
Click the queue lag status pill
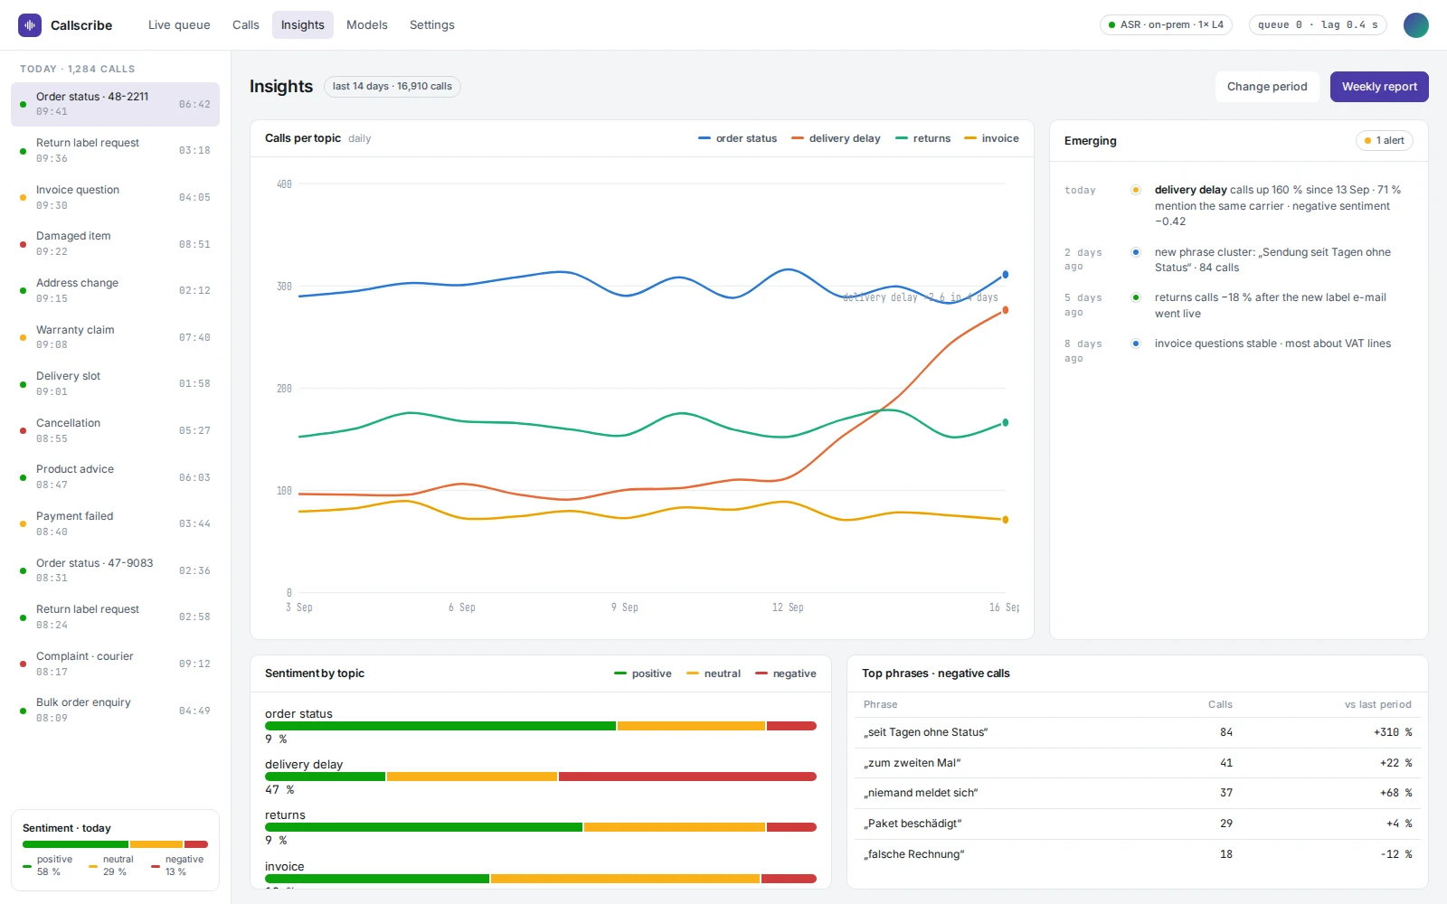click(1318, 25)
